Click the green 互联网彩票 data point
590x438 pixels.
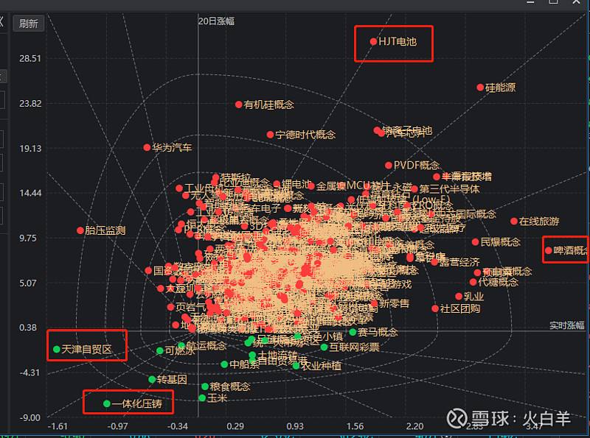(324, 347)
